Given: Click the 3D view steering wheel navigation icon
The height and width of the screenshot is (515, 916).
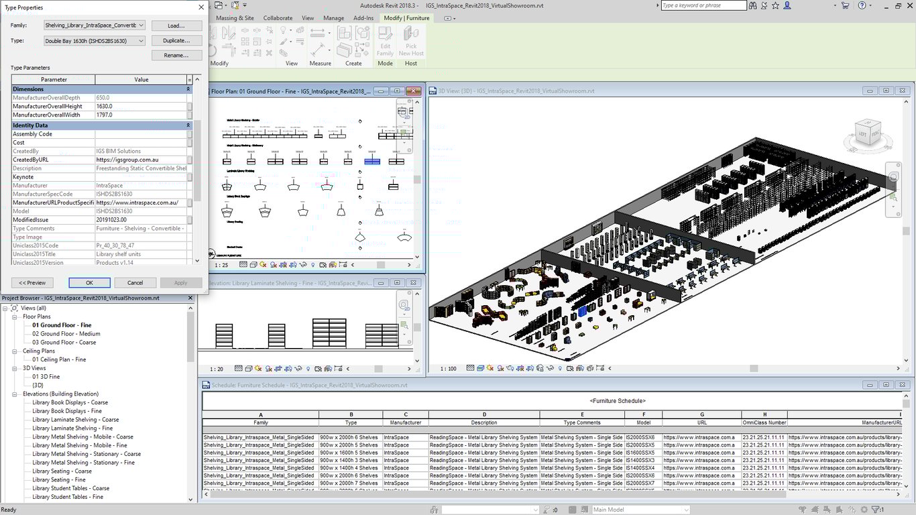Looking at the screenshot, I should [893, 177].
